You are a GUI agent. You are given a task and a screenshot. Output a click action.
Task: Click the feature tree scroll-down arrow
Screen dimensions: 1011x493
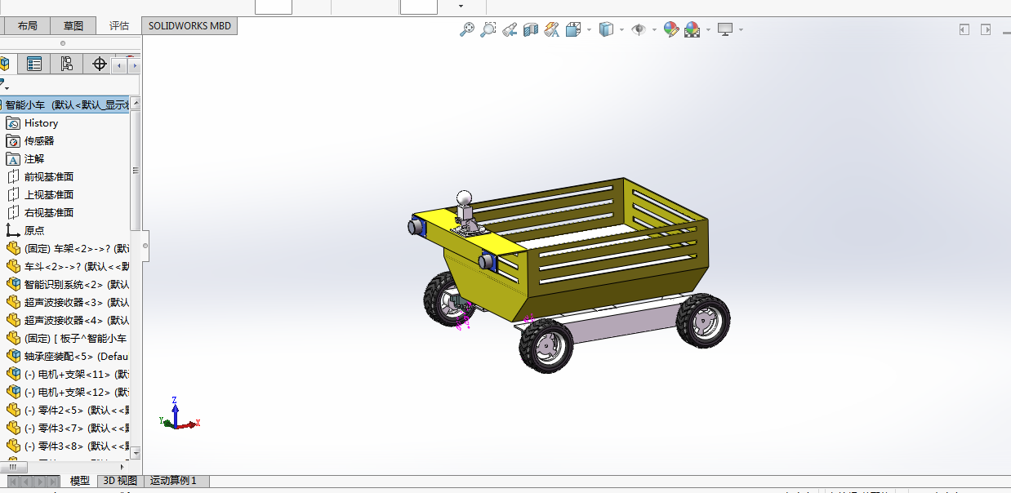pyautogui.click(x=136, y=451)
